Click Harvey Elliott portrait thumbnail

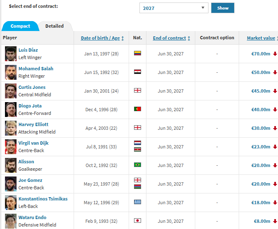click(11, 128)
